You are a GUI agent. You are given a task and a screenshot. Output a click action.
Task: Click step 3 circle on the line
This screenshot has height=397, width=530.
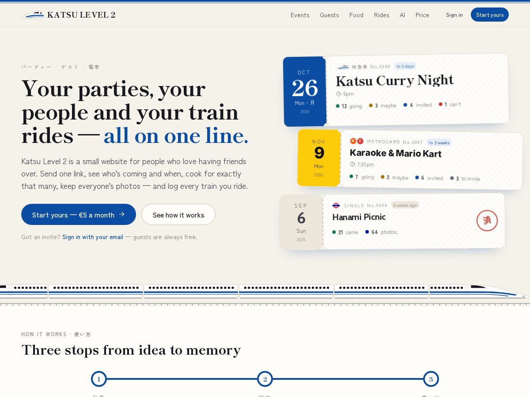pyautogui.click(x=431, y=379)
